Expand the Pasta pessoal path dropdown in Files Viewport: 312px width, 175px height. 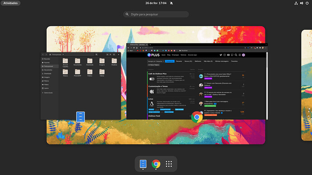63,55
